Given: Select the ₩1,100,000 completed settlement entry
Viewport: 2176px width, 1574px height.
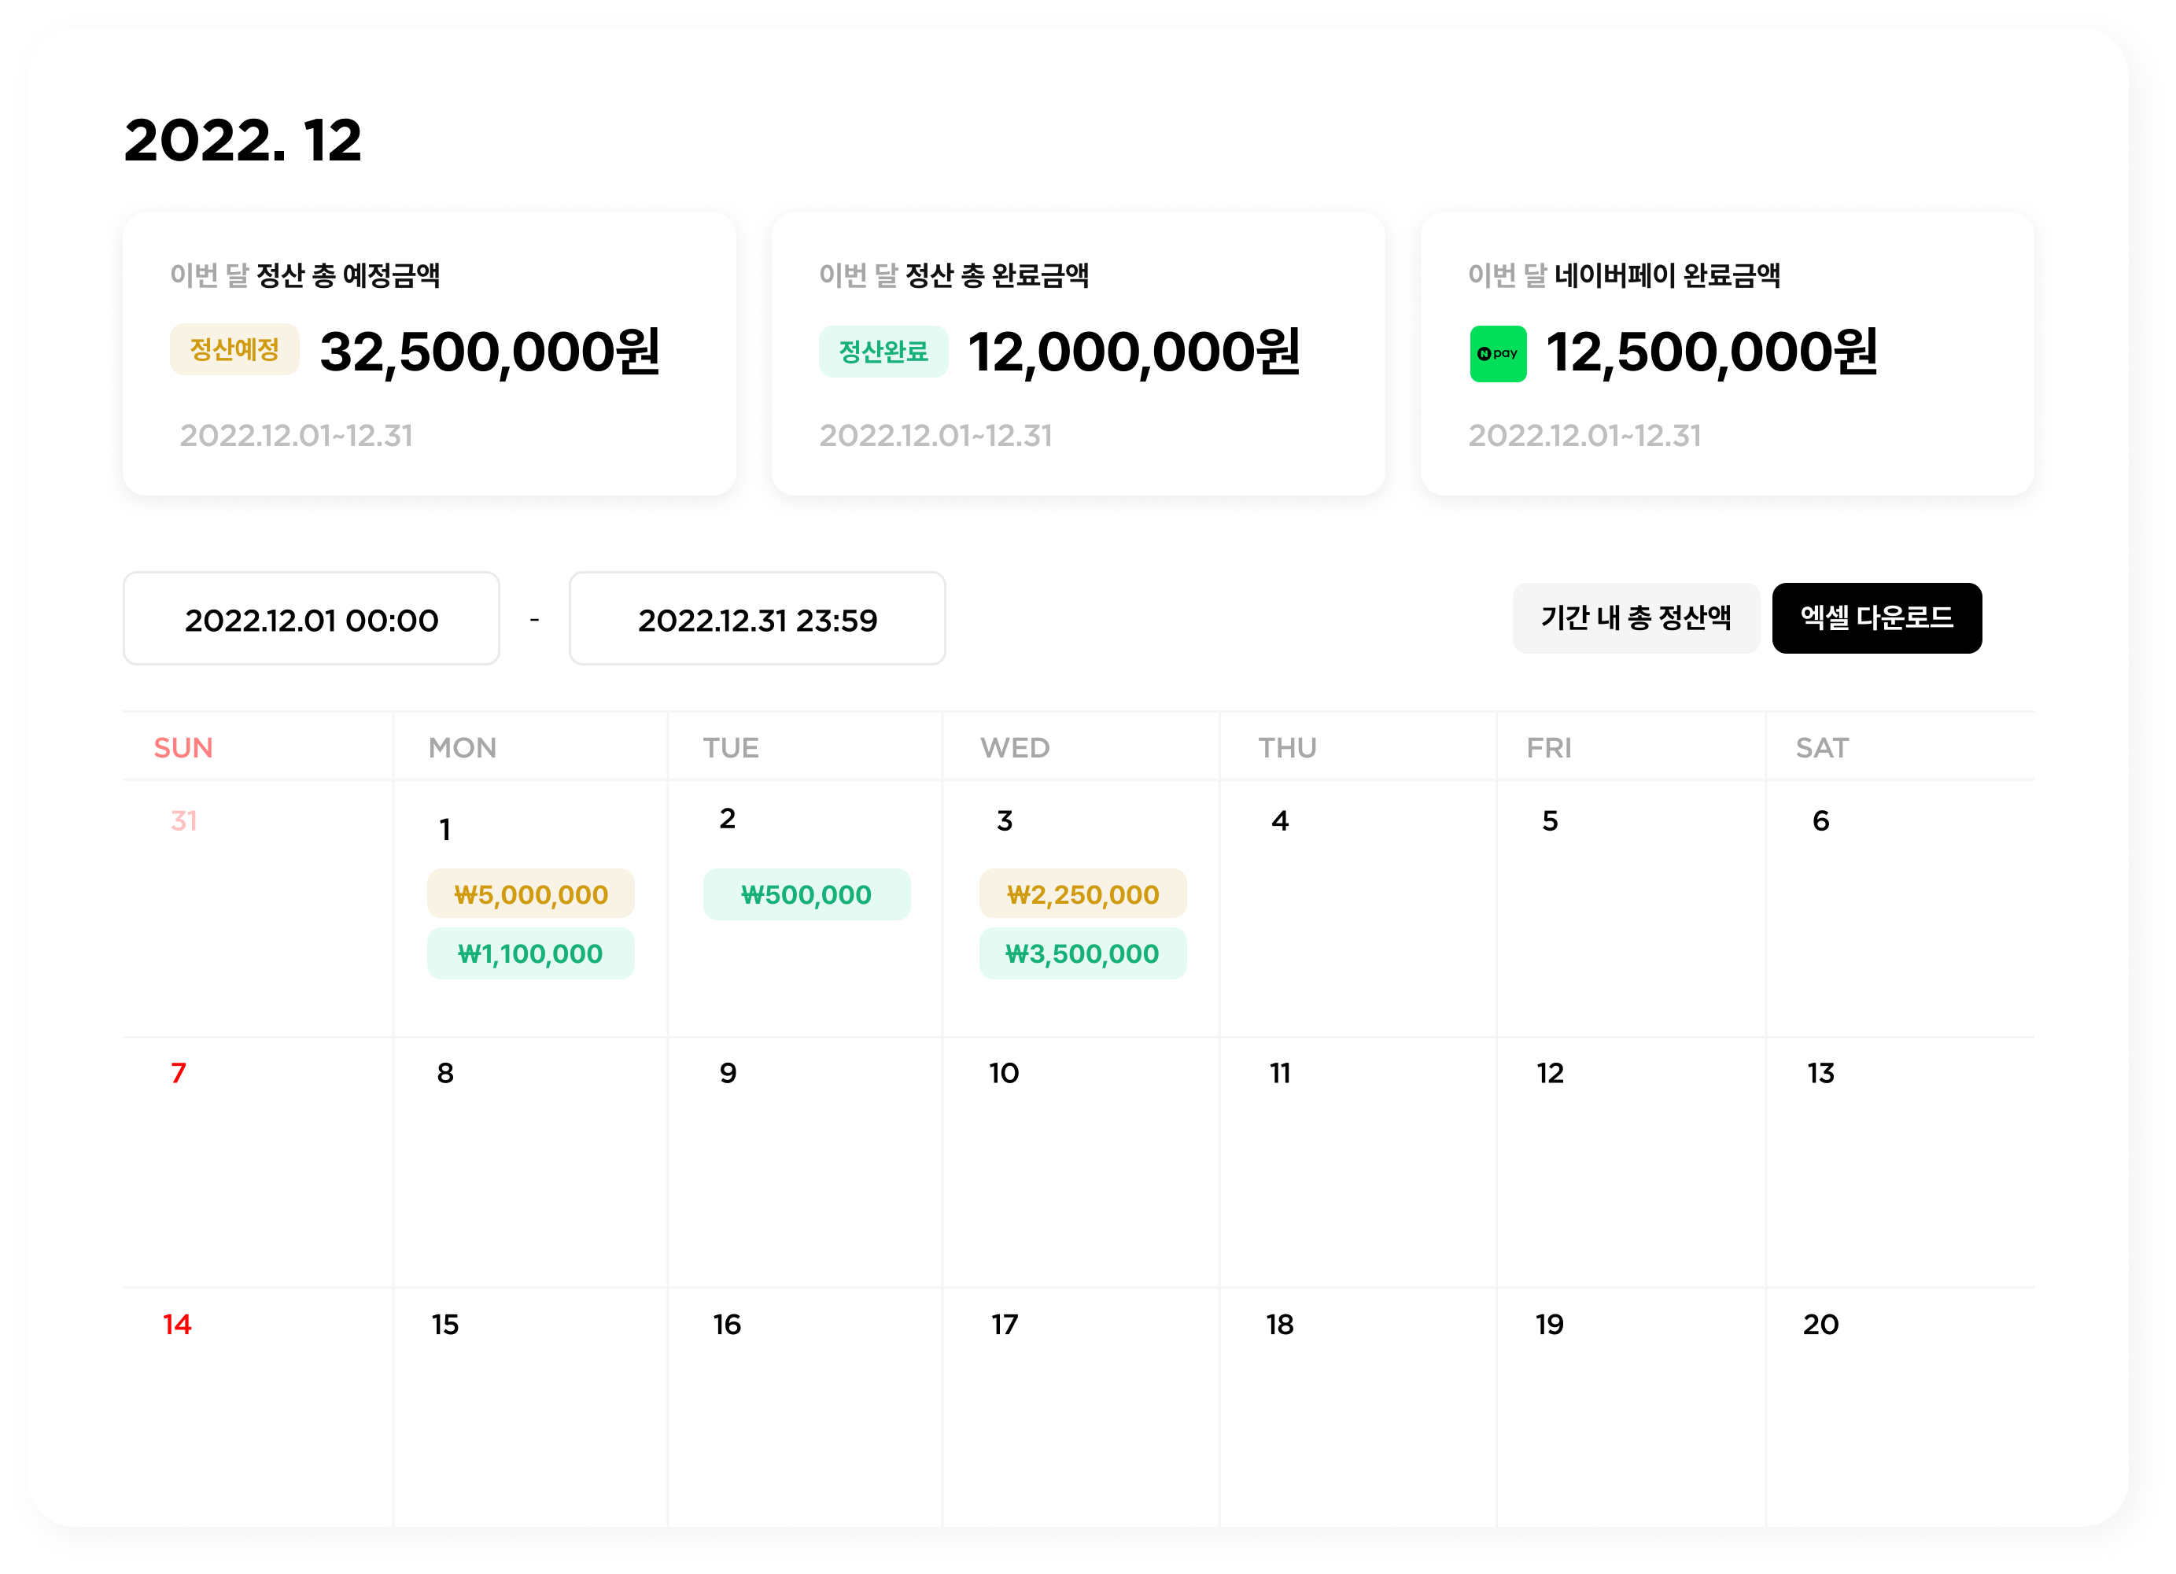Looking at the screenshot, I should [530, 953].
